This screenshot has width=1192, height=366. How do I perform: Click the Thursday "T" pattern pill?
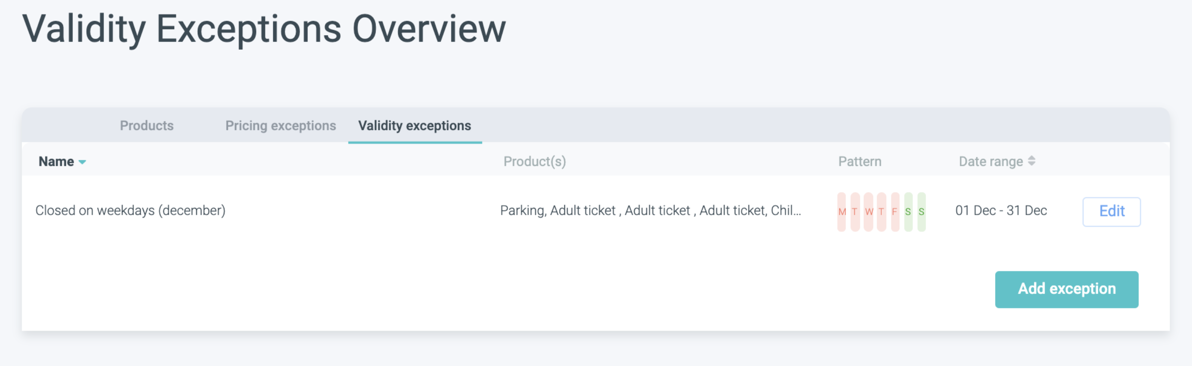pos(881,212)
